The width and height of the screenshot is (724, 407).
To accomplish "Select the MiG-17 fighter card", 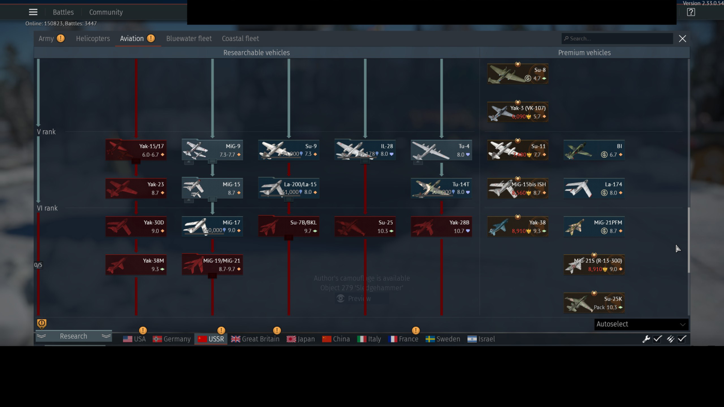I will pyautogui.click(x=213, y=227).
